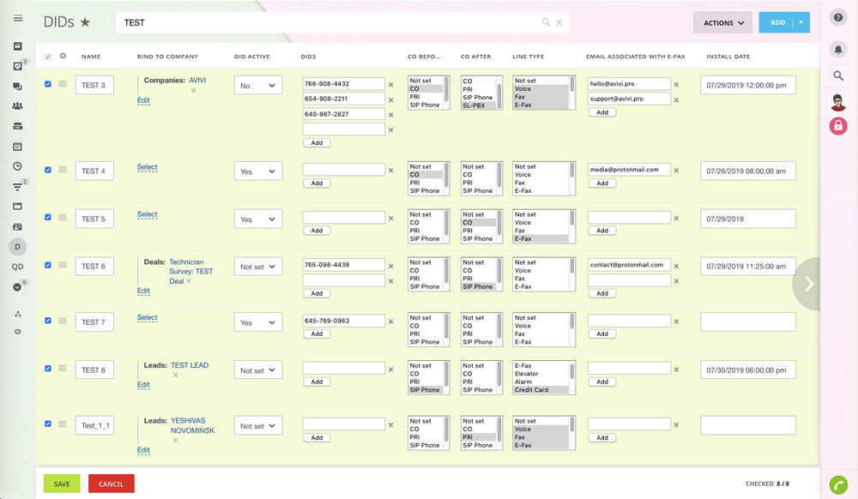The width and height of the screenshot is (858, 499).
Task: Click the notifications bell icon
Action: pos(838,50)
